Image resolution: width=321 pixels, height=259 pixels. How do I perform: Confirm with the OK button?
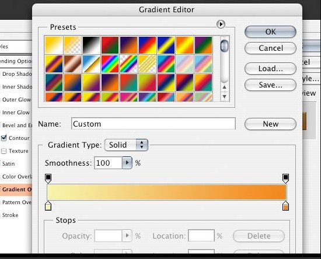pos(270,32)
